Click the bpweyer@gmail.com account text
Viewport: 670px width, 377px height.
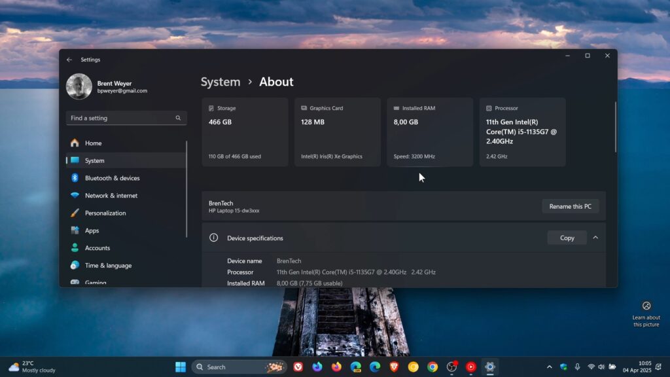[x=122, y=91]
